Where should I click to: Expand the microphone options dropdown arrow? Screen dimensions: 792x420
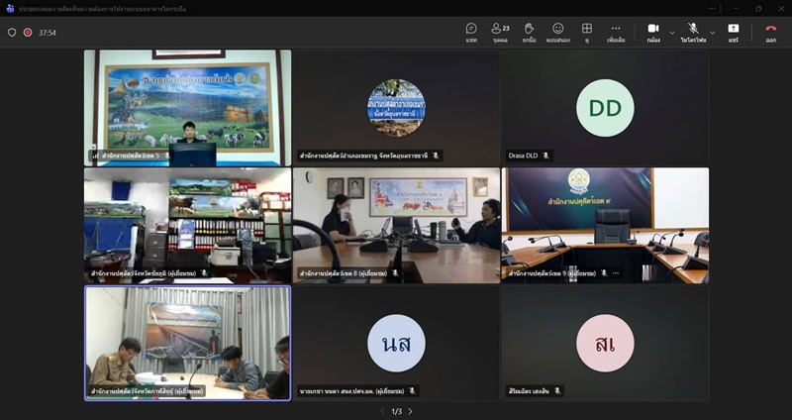(713, 32)
